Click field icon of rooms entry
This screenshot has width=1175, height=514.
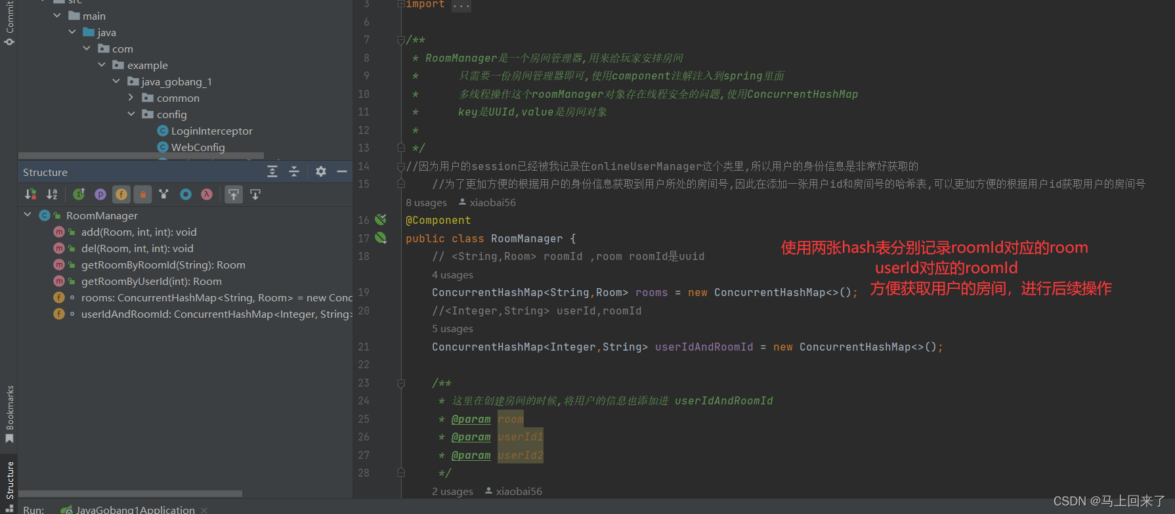59,297
